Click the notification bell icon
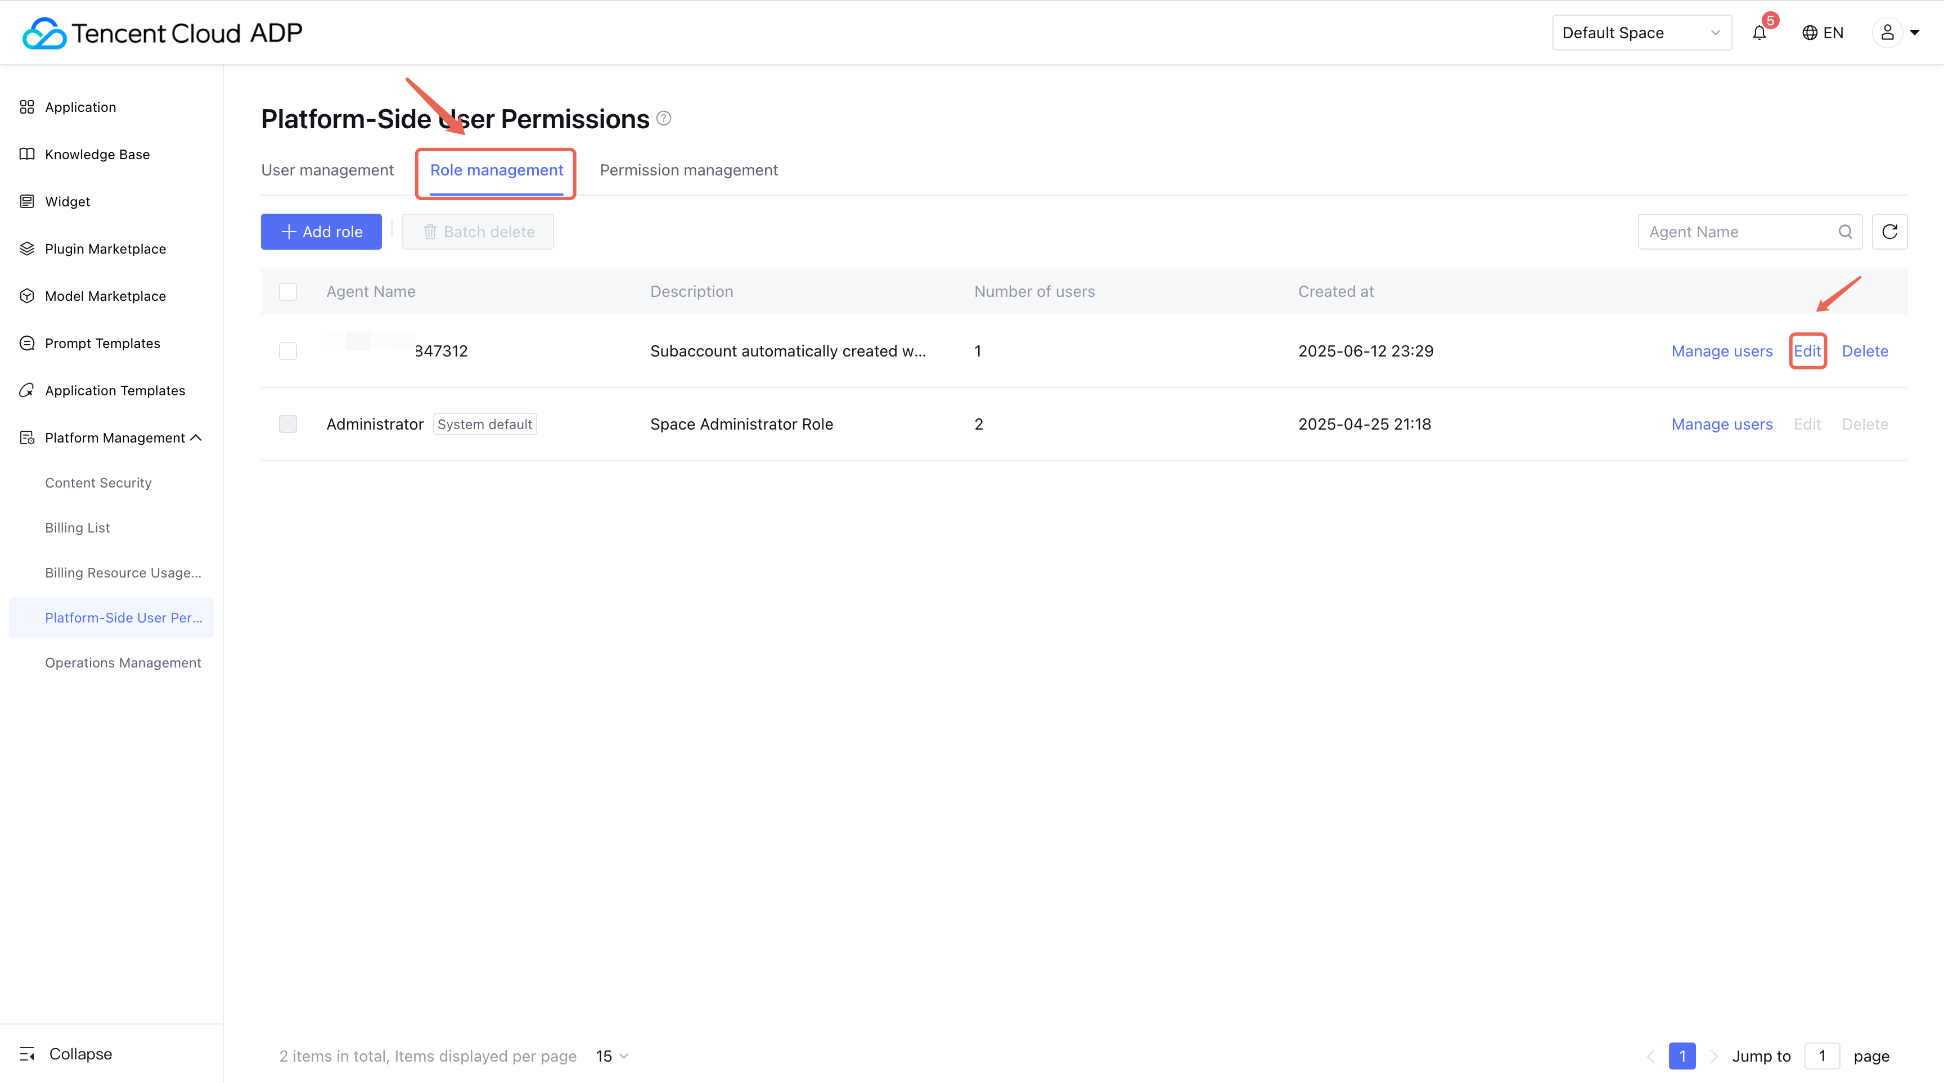This screenshot has height=1083, width=1944. (1759, 33)
